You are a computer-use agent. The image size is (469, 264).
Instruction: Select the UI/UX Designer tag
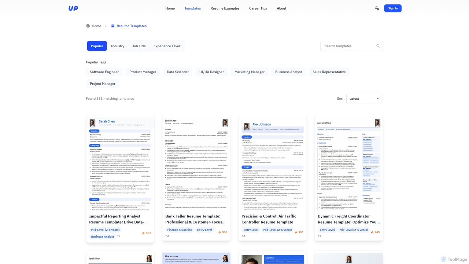tap(211, 72)
